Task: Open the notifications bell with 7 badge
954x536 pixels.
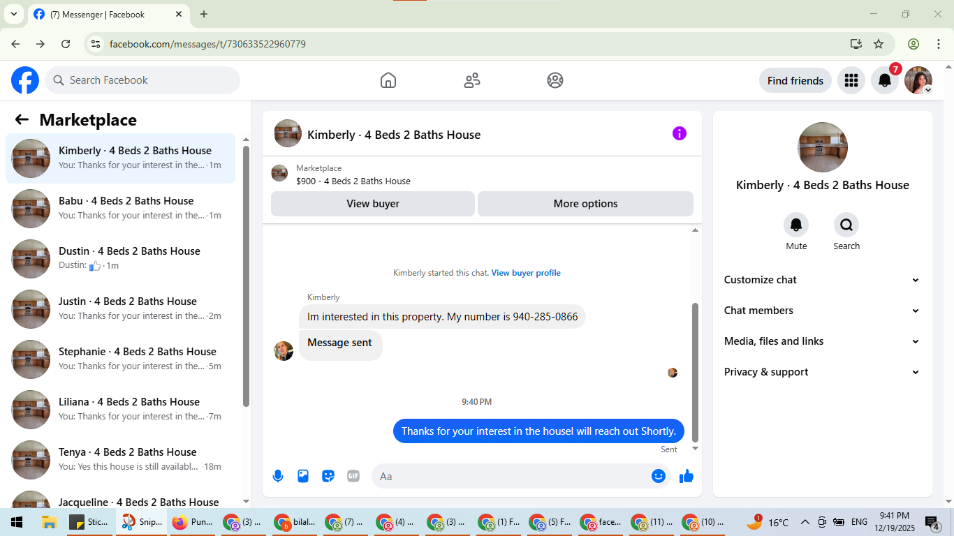Action: (885, 80)
